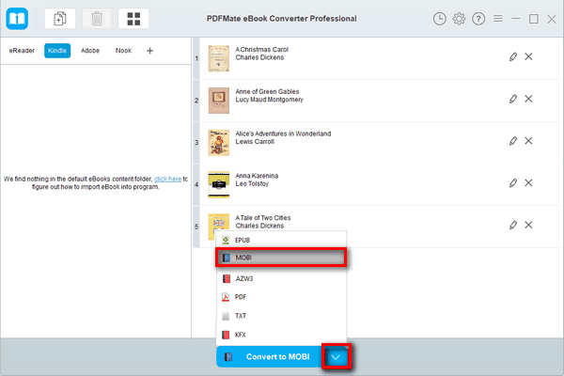Select 'A Christmas Carol' title text
The image size is (564, 376).
click(x=262, y=49)
